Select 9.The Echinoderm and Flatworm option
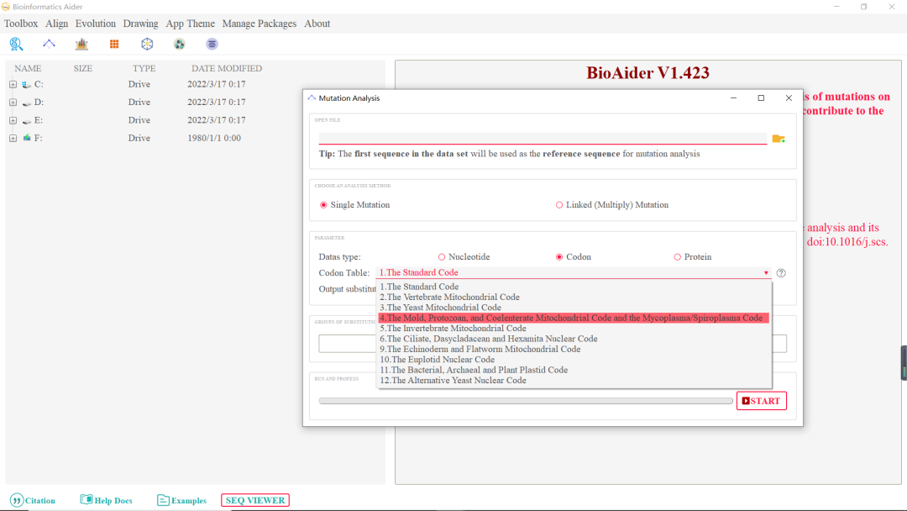Screen dimensions: 907x511 click(574, 349)
